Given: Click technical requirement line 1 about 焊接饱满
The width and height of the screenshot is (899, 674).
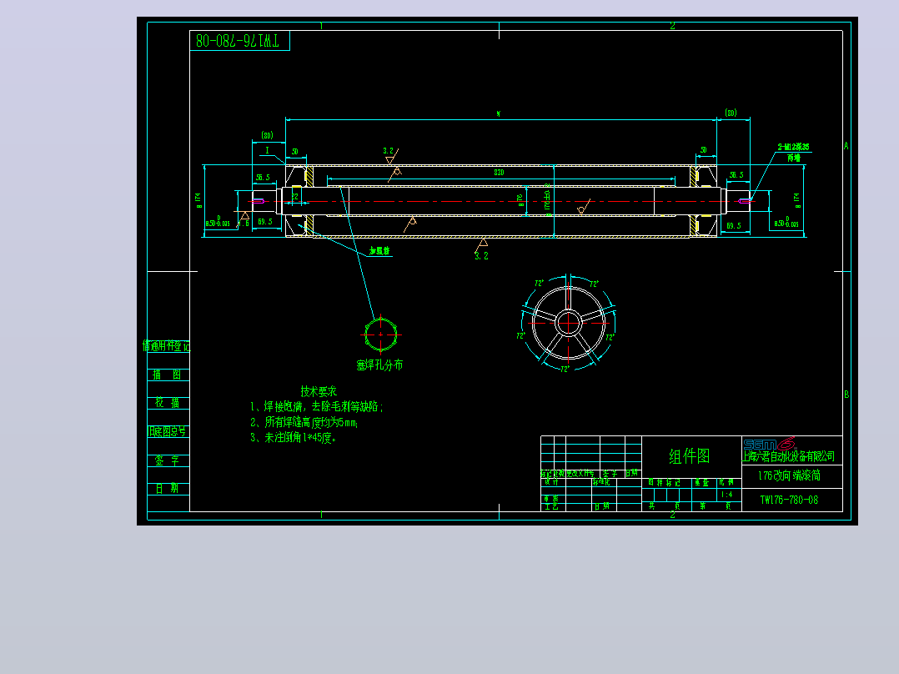Looking at the screenshot, I should [x=317, y=407].
